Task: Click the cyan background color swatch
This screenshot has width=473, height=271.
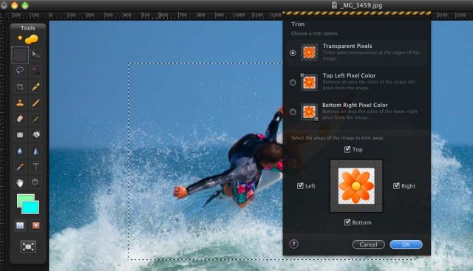Action: click(x=30, y=207)
